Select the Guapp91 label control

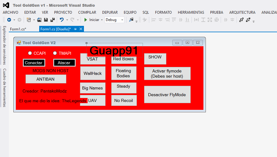pos(114,50)
